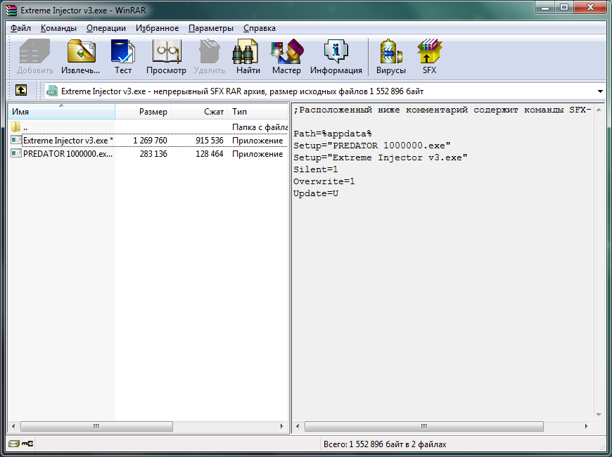Image resolution: width=612 pixels, height=457 pixels.
Task: Click the SFX toolbar icon
Action: click(429, 57)
